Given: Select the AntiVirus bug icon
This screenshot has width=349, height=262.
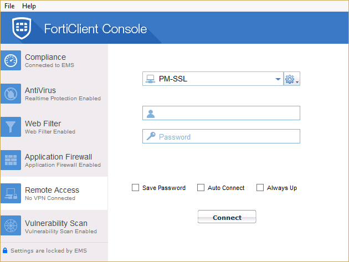Looking at the screenshot, I should coord(11,94).
